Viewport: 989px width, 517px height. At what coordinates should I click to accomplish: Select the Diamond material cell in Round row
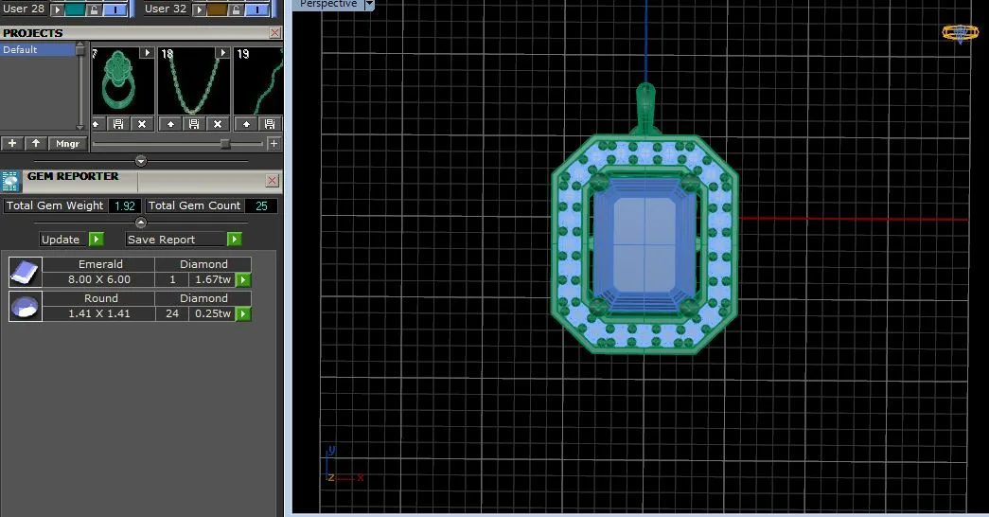pyautogui.click(x=203, y=298)
